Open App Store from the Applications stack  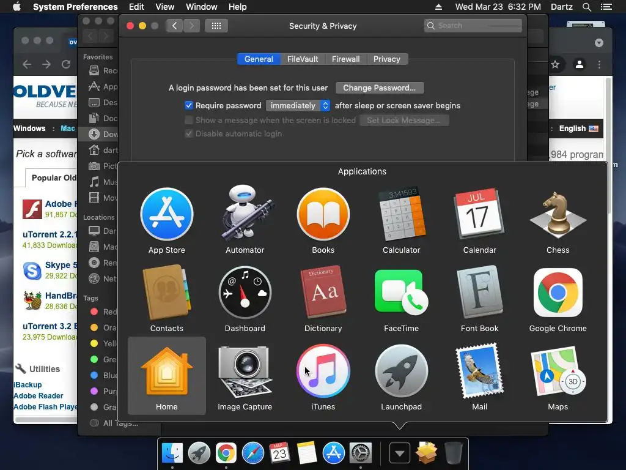click(x=167, y=214)
